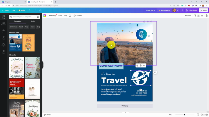Choose recently used travel flyer template
209x117 pixels.
(15, 43)
